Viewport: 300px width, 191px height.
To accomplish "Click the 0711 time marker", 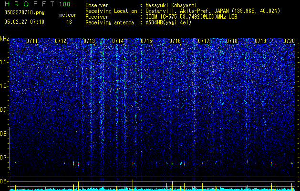I will [x=32, y=41].
